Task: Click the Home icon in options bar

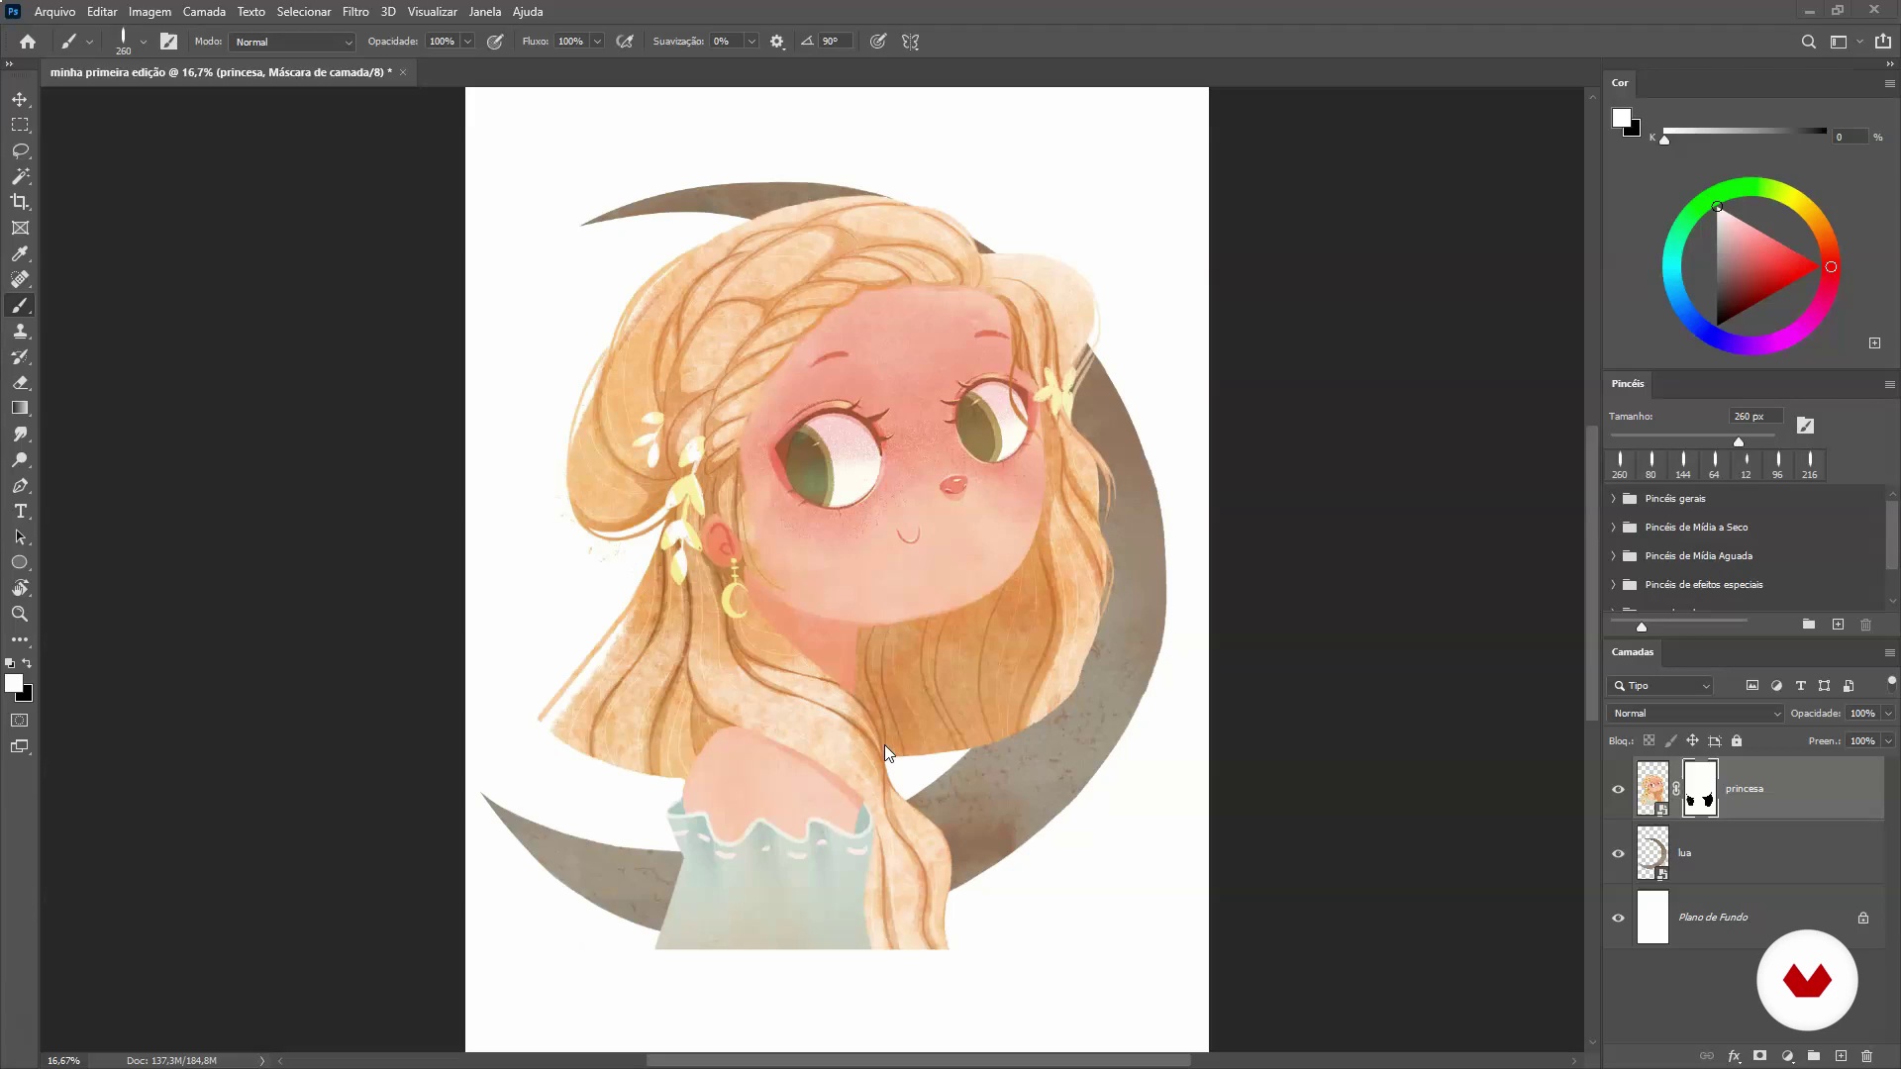Action: click(28, 42)
